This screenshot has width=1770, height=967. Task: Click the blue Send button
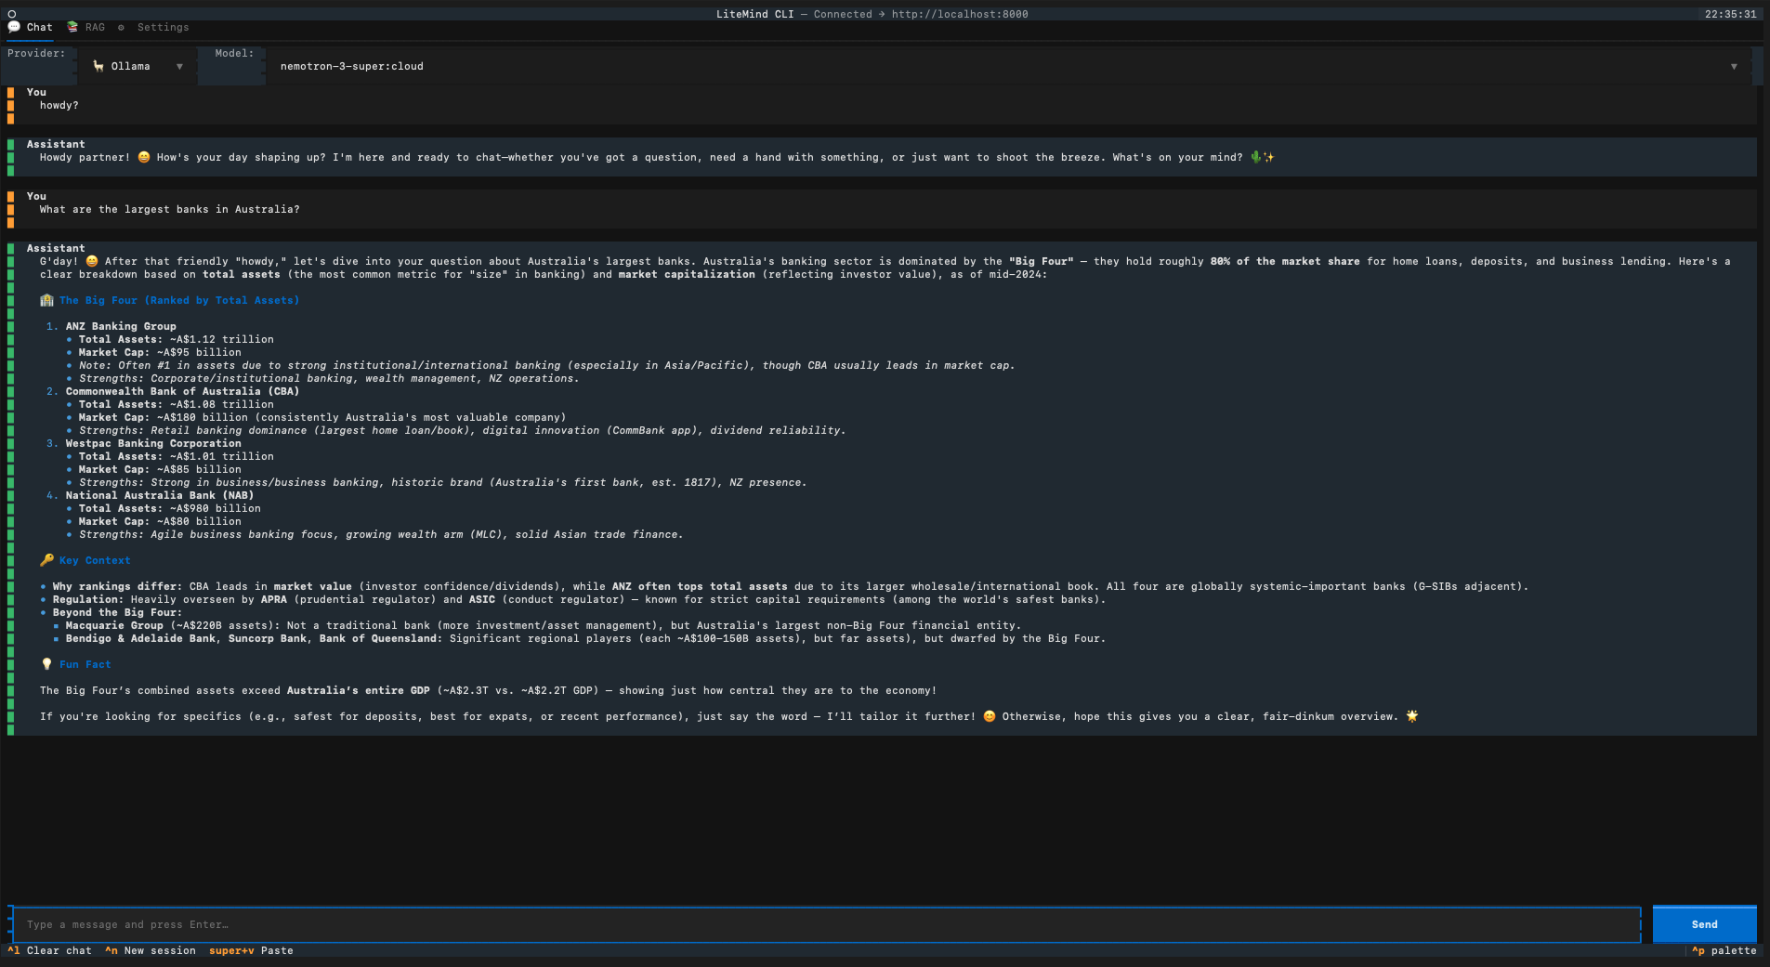pos(1704,925)
